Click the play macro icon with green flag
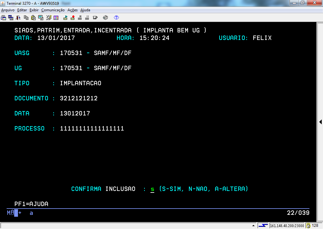This screenshot has height=229, width=323. tap(65, 18)
